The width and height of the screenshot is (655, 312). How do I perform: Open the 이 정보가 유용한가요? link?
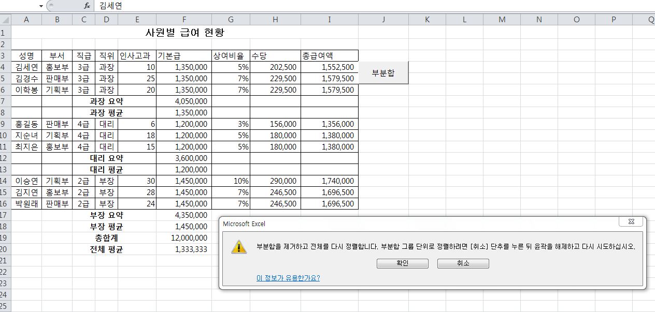pos(288,278)
